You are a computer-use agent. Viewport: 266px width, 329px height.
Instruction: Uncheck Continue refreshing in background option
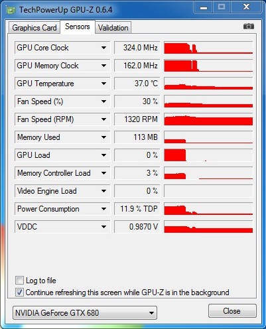19,293
